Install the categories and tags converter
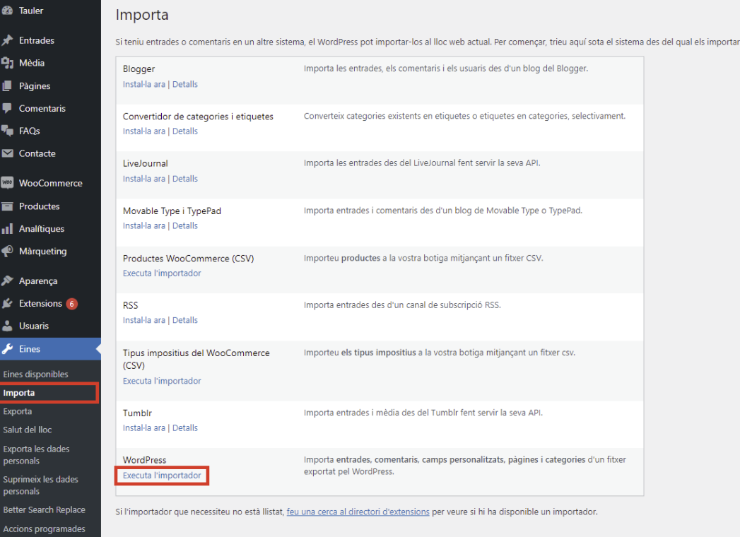This screenshot has width=740, height=537. point(144,131)
